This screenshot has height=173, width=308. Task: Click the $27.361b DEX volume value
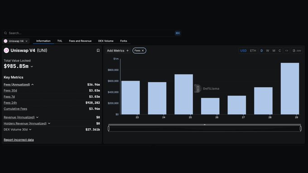pos(93,130)
